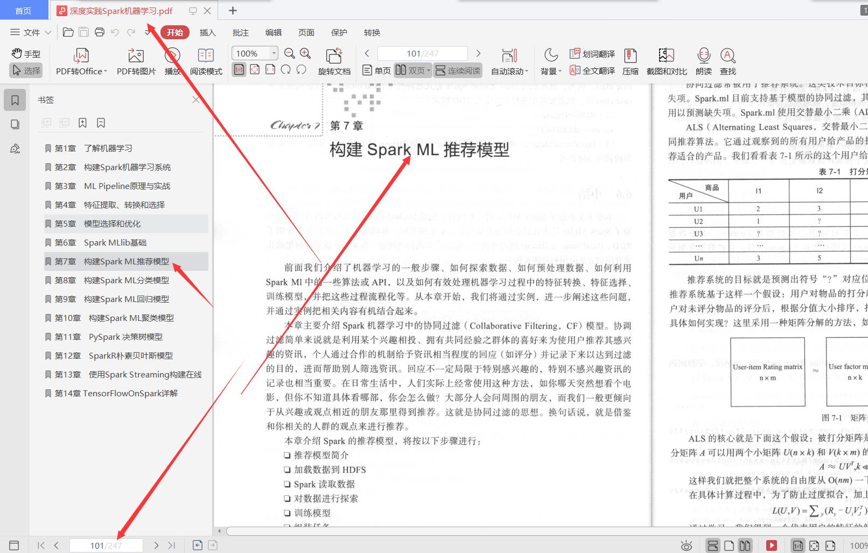The width and height of the screenshot is (868, 553).
Task: Toggle eye protection mode in status bar
Action: (x=686, y=545)
